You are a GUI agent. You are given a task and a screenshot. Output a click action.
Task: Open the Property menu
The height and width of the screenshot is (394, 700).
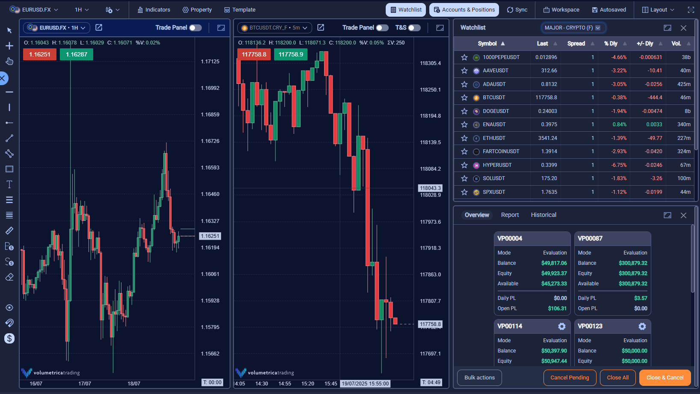tap(197, 9)
